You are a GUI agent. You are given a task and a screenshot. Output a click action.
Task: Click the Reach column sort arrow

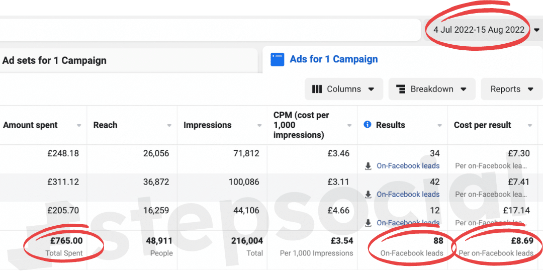point(169,126)
